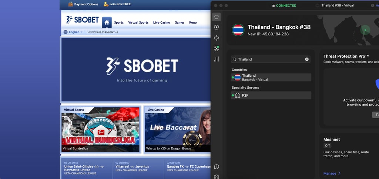Open the Keno menu item
Viewport: 379px width, 179px height.
tap(193, 23)
